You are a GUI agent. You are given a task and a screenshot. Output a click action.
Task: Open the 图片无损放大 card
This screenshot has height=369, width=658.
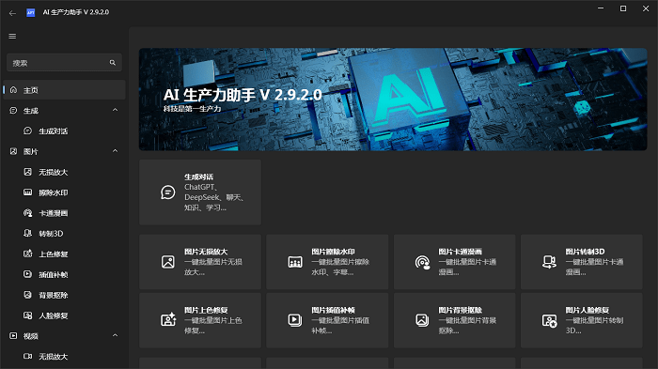(200, 262)
